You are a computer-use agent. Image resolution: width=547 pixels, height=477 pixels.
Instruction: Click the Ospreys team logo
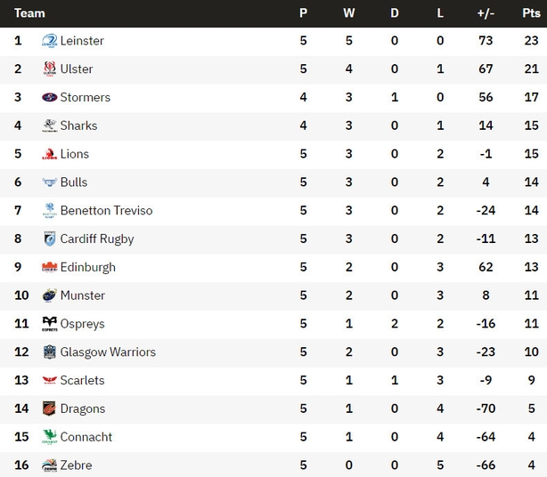coord(50,324)
